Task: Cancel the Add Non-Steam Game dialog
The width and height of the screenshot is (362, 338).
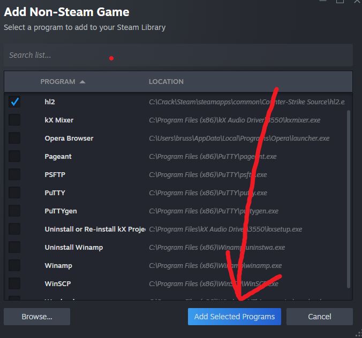Action: click(x=319, y=317)
